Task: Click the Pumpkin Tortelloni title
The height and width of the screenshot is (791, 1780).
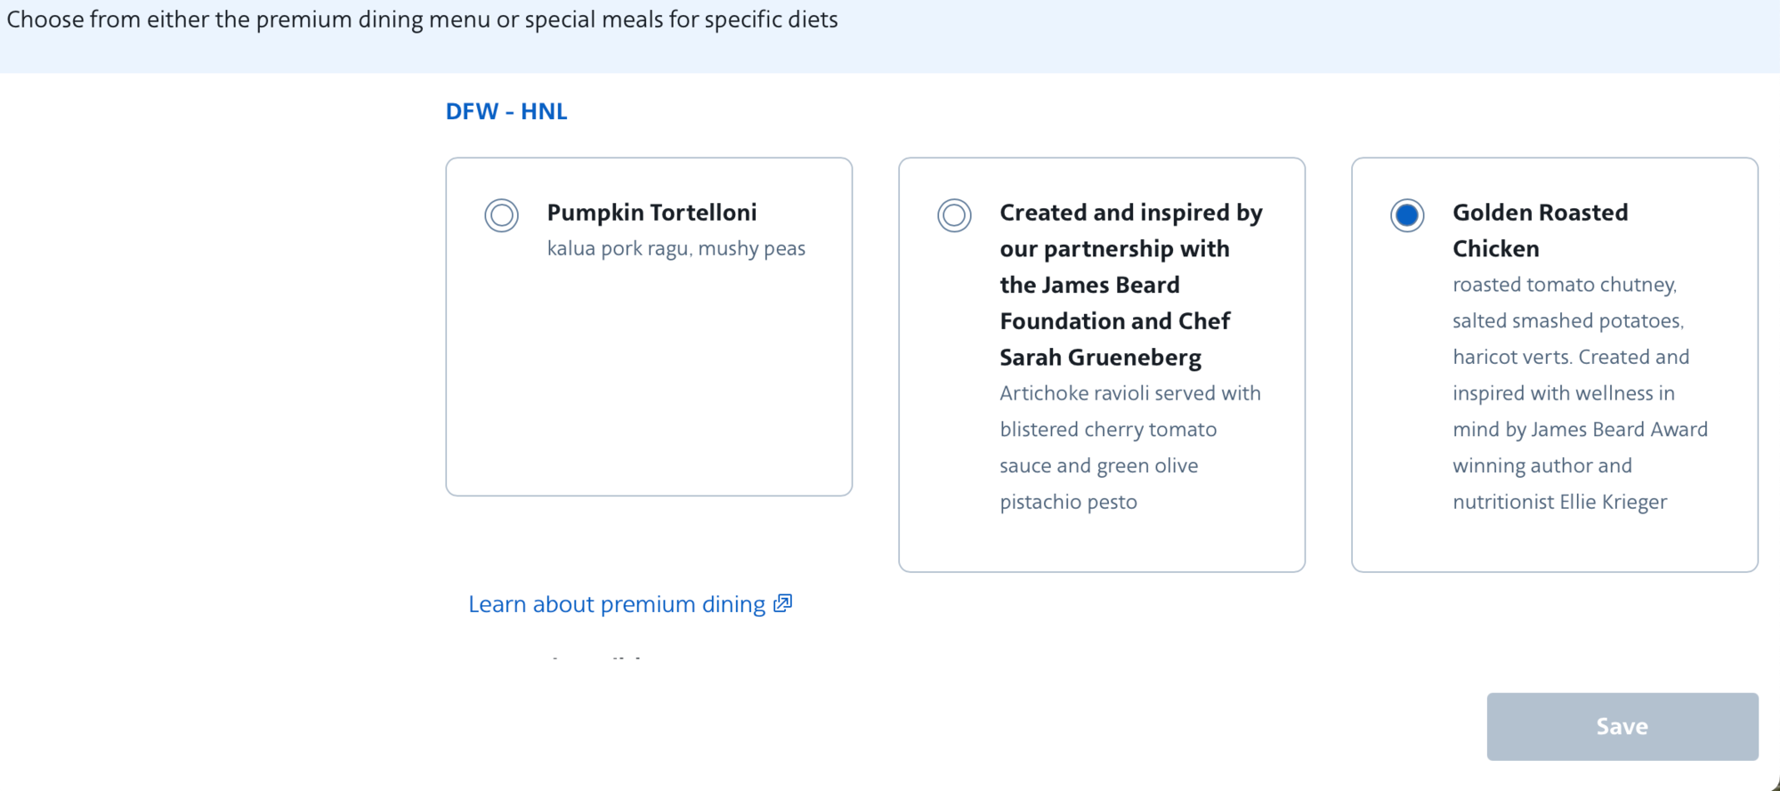Action: [651, 213]
